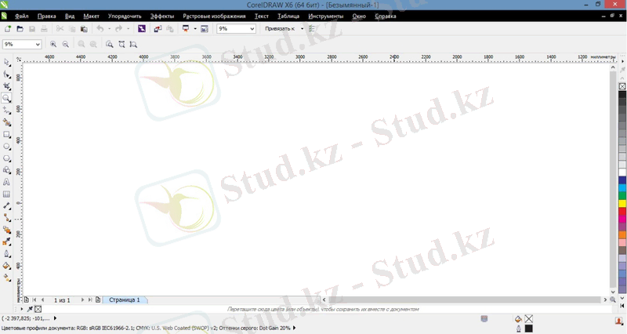The height and width of the screenshot is (334, 627).
Task: Select the Basic Shapes tool
Action: 6,170
